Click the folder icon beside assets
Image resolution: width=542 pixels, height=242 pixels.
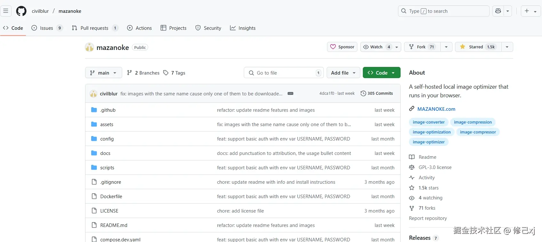point(94,124)
